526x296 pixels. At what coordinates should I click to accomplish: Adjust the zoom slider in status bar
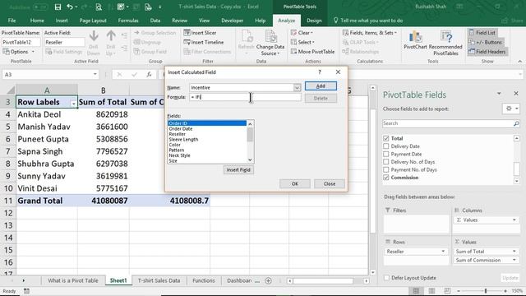pos(486,291)
